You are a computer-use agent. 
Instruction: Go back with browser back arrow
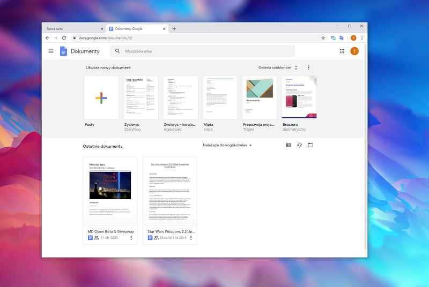(47, 38)
